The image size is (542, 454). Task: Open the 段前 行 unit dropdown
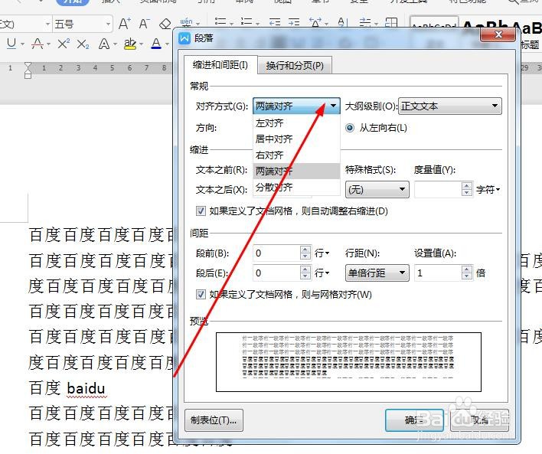point(322,253)
